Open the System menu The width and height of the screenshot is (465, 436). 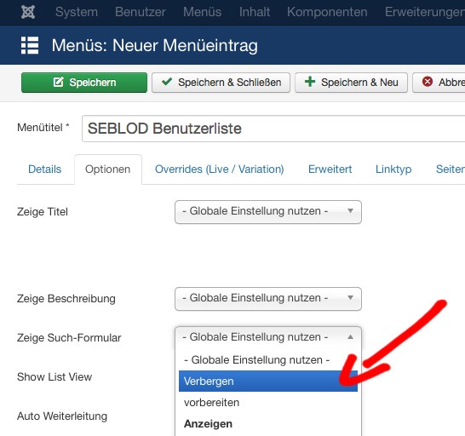tap(77, 12)
